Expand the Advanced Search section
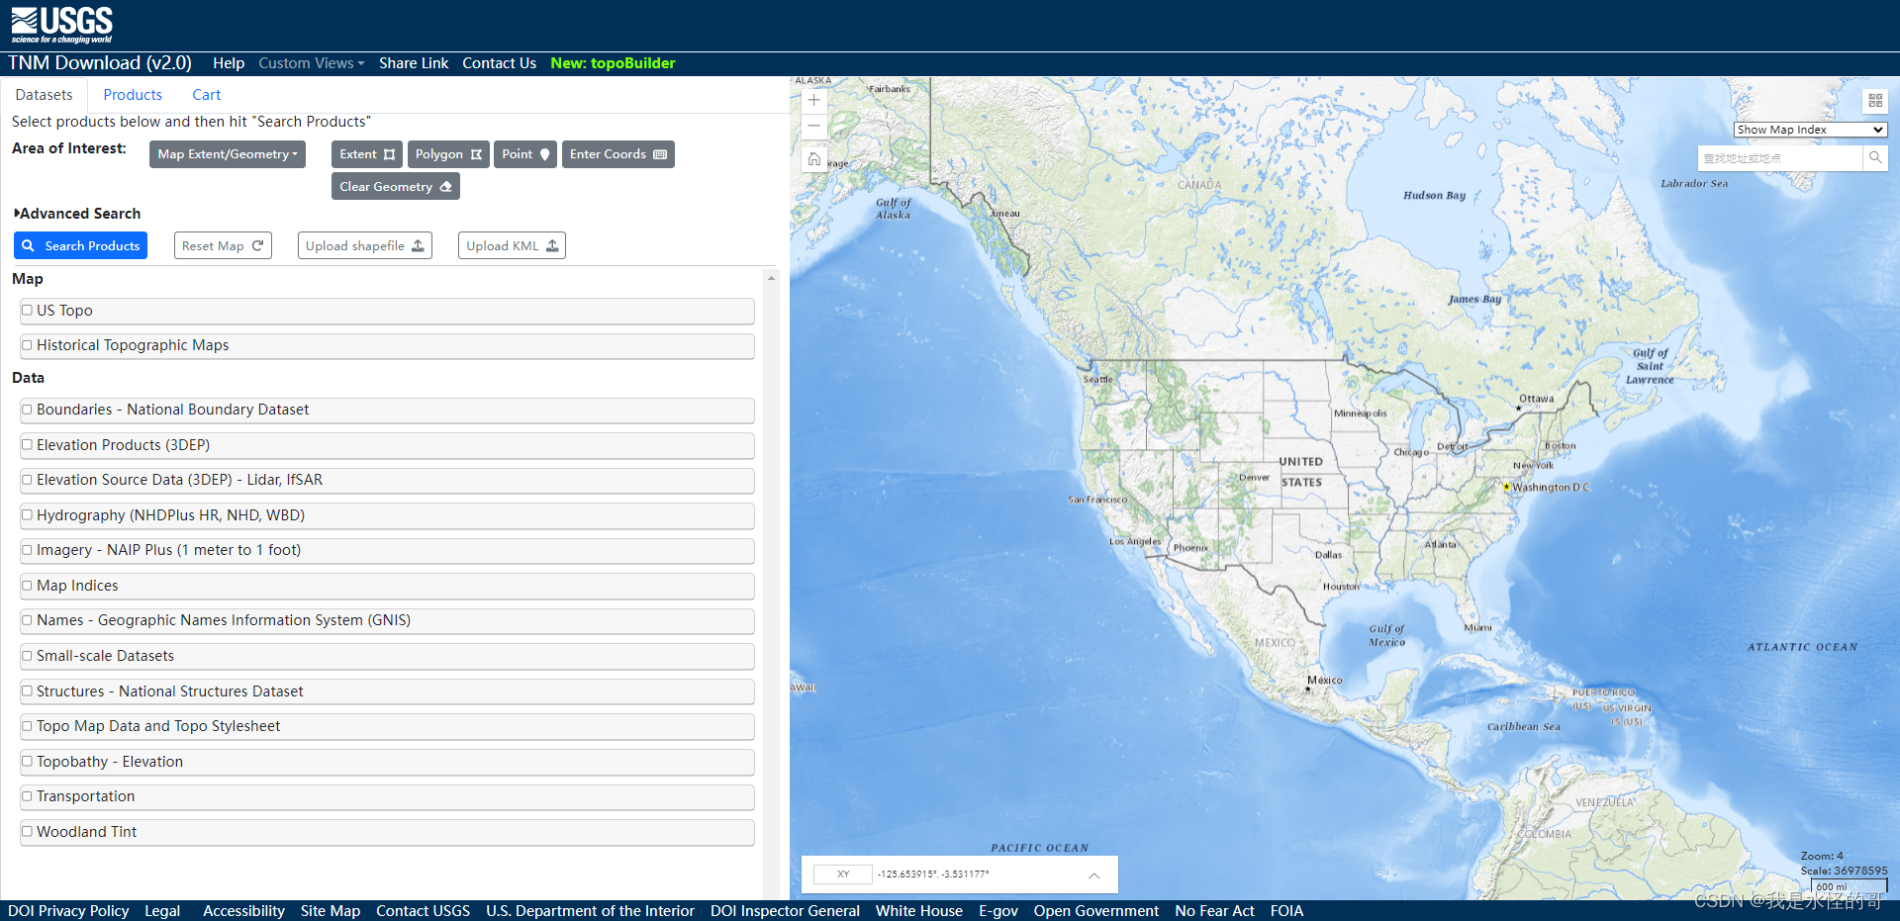 pos(77,214)
